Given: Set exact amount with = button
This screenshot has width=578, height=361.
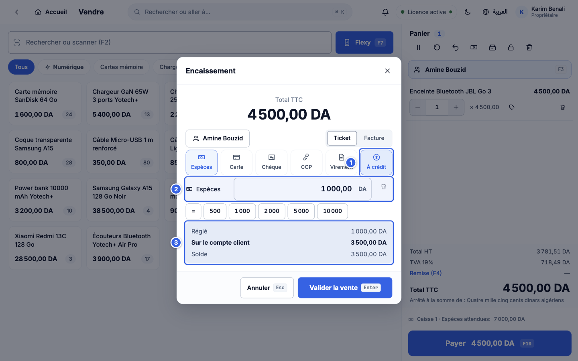Looking at the screenshot, I should point(193,211).
